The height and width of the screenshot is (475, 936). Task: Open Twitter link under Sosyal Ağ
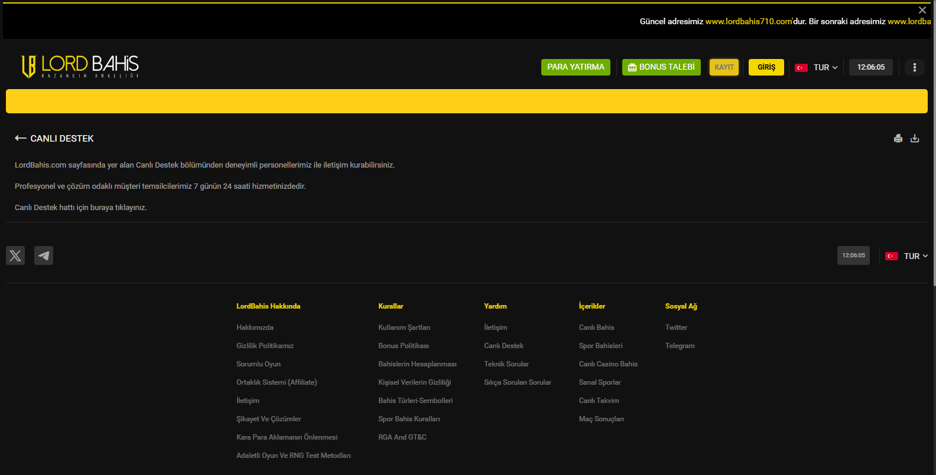(676, 327)
